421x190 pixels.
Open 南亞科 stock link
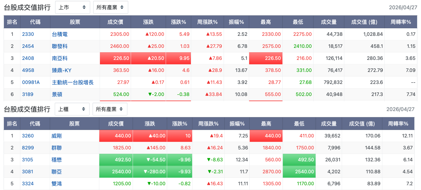coord(60,58)
